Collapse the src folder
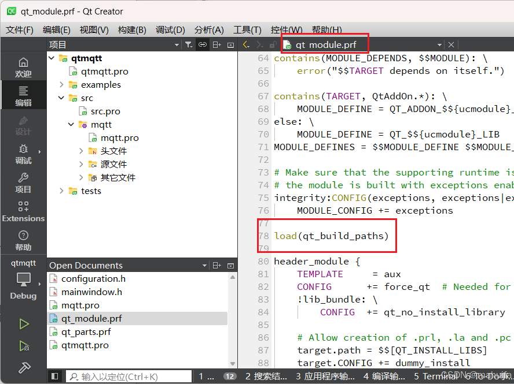Image resolution: width=514 pixels, height=384 pixels. [x=61, y=98]
